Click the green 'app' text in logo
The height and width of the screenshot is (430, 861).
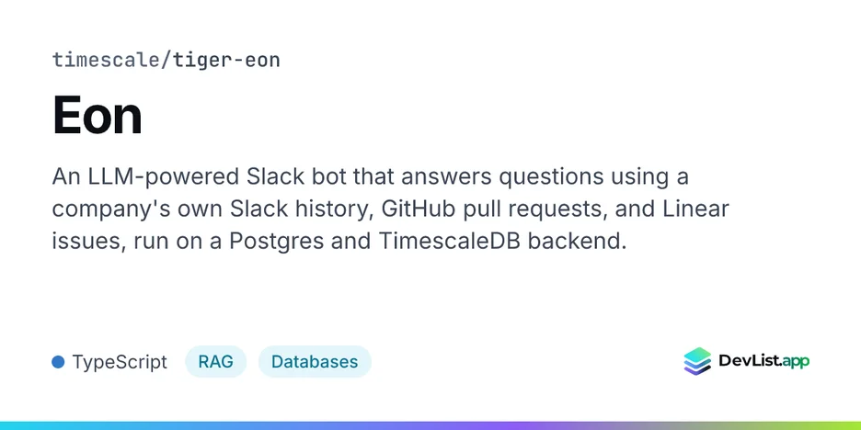795,362
